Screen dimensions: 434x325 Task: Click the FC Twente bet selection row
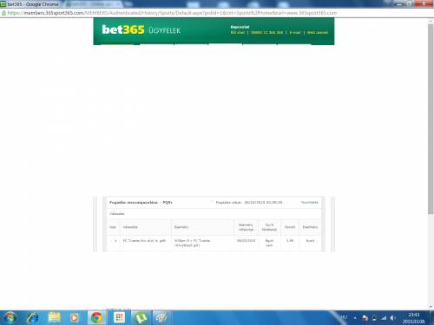tap(214, 243)
